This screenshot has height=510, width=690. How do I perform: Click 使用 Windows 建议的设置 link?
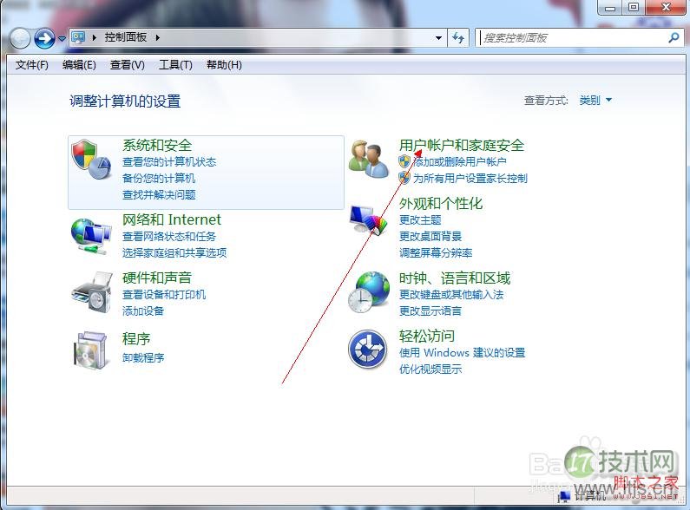pos(462,353)
